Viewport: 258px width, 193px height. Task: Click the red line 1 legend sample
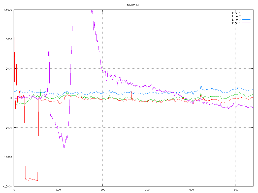(247, 13)
